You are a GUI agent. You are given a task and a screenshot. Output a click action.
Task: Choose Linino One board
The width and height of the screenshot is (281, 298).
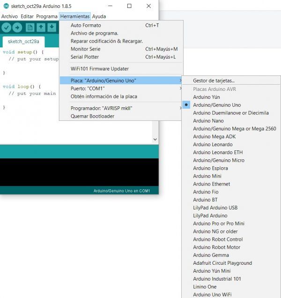pos(231,287)
